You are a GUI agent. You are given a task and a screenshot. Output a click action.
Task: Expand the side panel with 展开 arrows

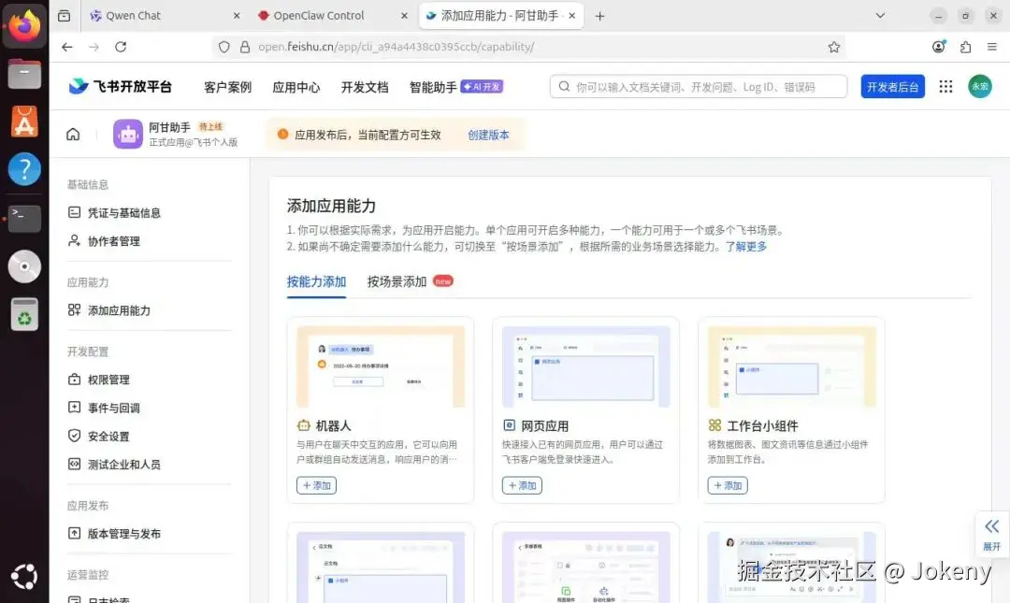tap(992, 535)
